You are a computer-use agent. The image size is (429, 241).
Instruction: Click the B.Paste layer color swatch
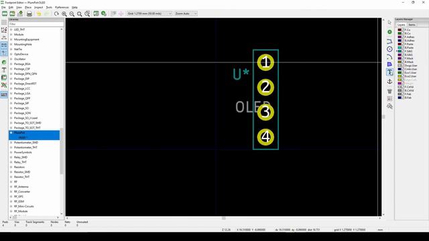400,48
